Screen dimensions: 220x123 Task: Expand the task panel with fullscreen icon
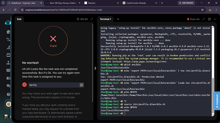pyautogui.click(x=92, y=19)
